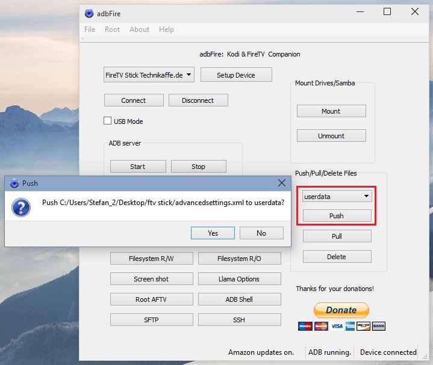Click the American Express card icon
This screenshot has height=365, width=433.
tap(350, 326)
